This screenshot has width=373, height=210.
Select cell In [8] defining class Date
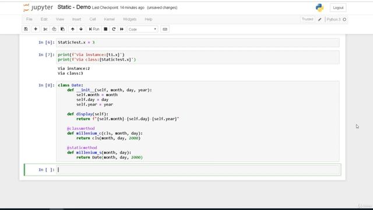pyautogui.click(x=198, y=121)
